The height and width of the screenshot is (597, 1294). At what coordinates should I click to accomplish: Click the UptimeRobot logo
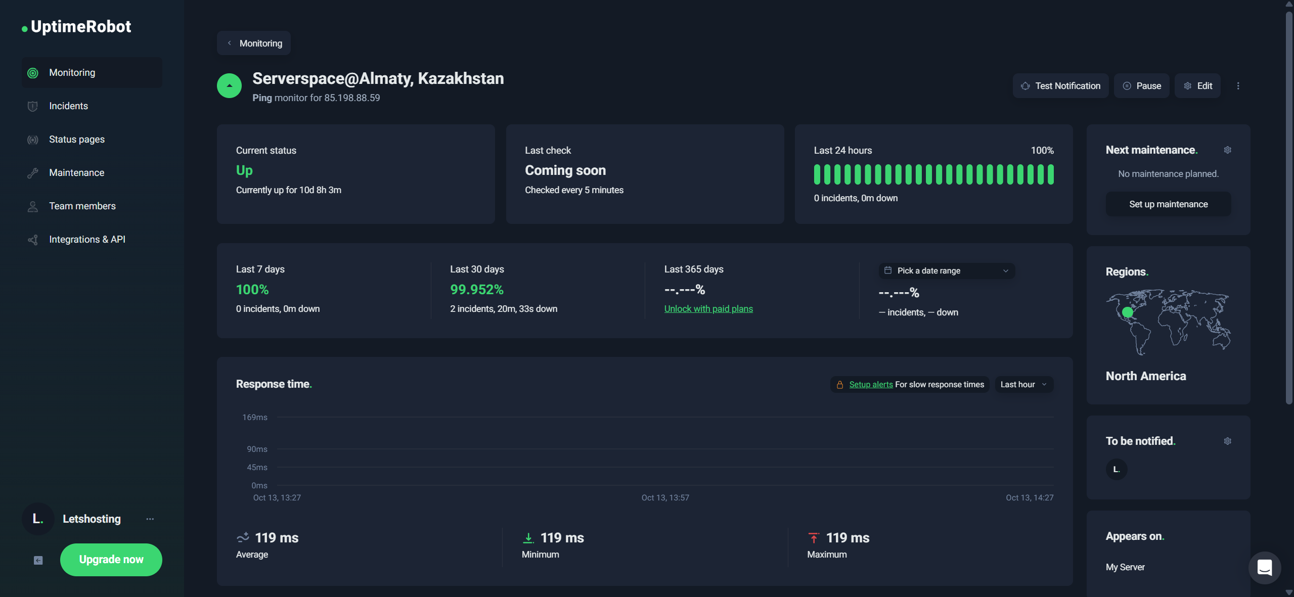click(76, 26)
